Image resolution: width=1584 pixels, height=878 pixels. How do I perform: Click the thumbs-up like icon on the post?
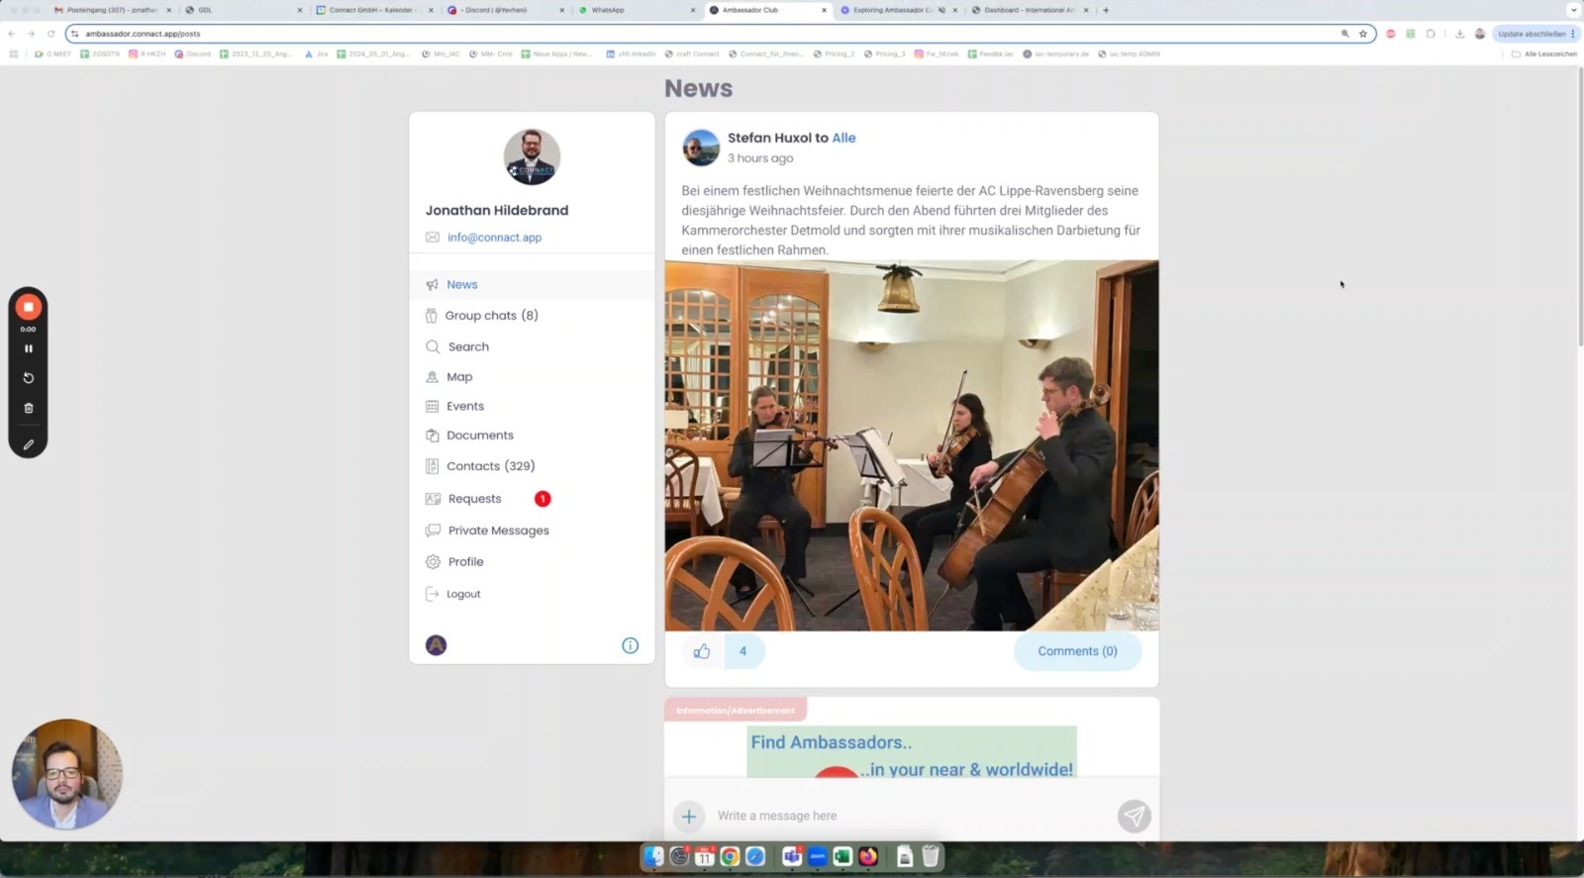pyautogui.click(x=702, y=651)
